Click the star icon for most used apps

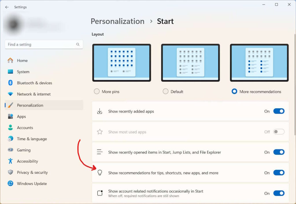coord(100,132)
